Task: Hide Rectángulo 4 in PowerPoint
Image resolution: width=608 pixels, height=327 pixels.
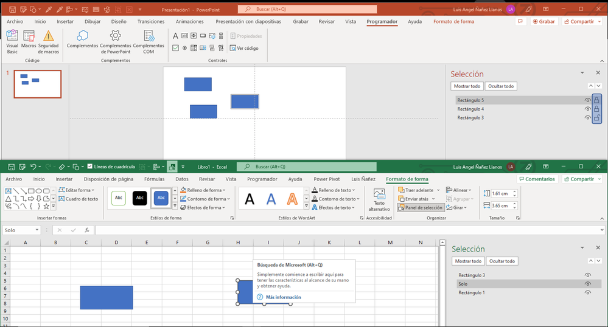Action: 587,109
